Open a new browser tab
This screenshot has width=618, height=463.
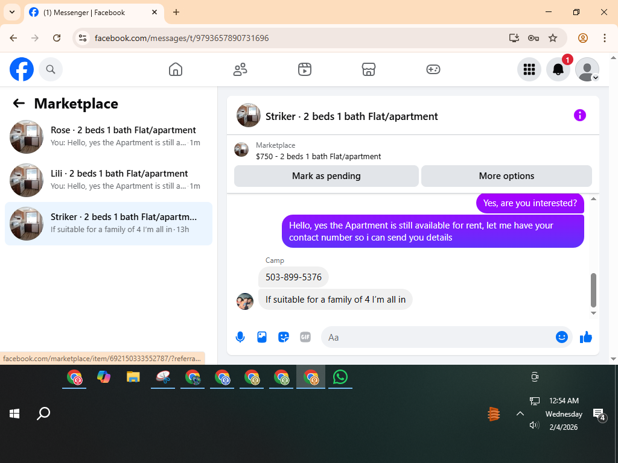coord(176,12)
